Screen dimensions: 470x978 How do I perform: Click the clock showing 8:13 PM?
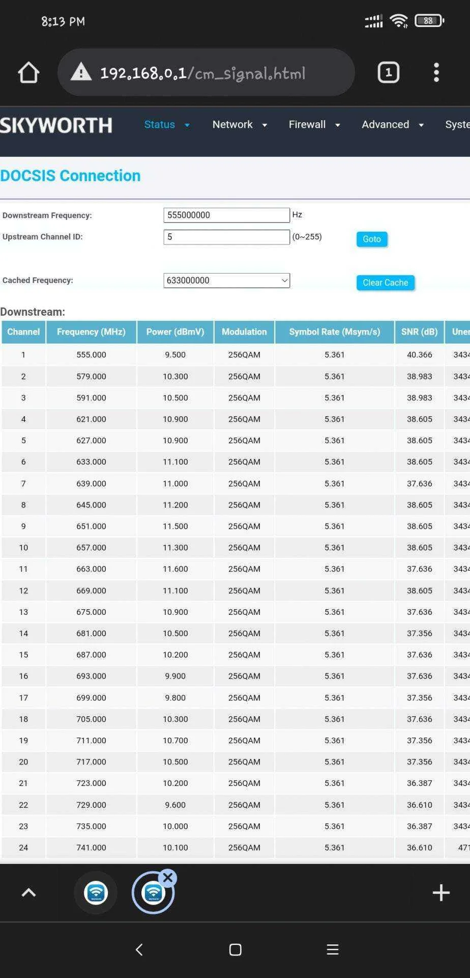(63, 21)
